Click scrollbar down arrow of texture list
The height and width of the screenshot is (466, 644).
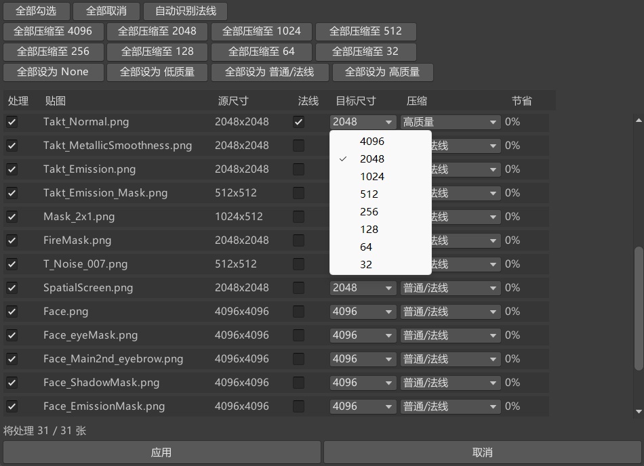tap(639, 411)
